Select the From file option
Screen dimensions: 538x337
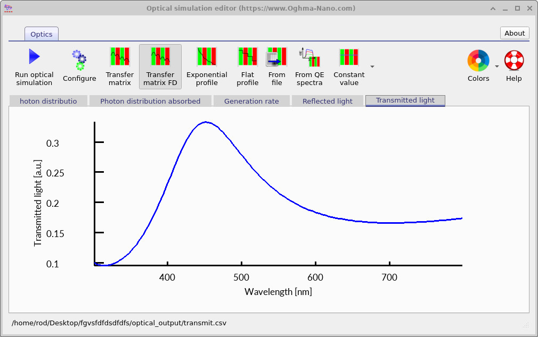[x=276, y=67]
